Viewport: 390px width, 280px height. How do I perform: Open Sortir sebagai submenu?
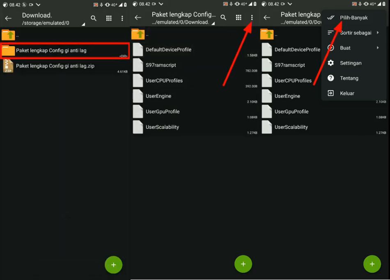point(354,32)
